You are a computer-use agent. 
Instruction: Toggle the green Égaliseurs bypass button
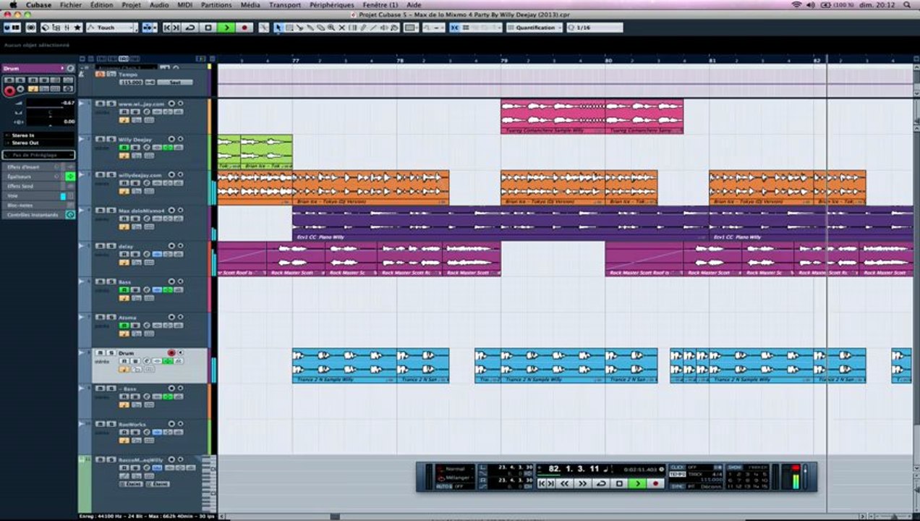70,177
